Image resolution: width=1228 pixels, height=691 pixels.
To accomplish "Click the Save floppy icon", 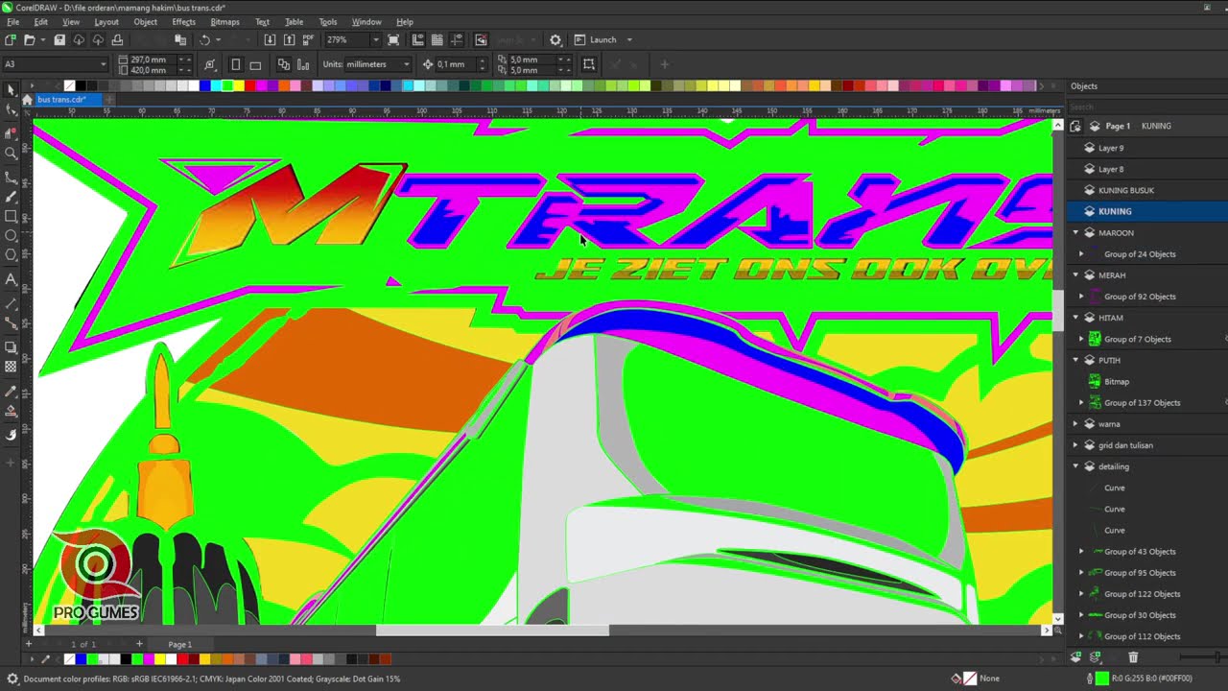I will [59, 39].
